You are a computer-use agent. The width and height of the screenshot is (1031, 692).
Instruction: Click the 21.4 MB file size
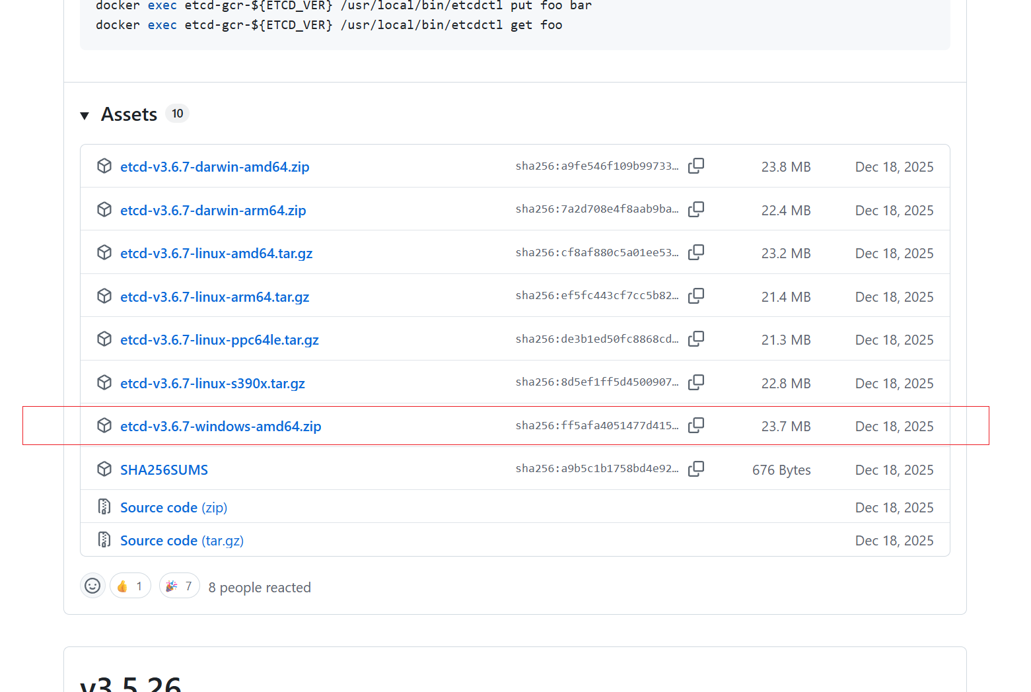[x=786, y=297]
